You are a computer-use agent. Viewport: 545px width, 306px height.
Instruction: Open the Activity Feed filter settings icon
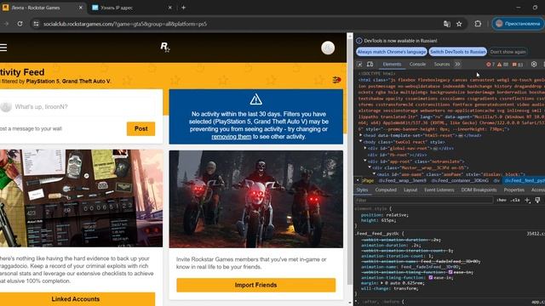336,80
